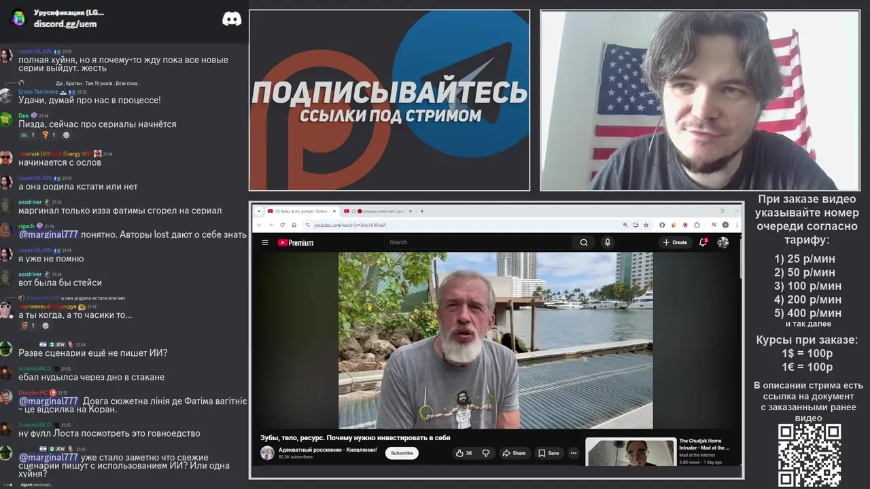870x489 pixels.
Task: Subscribe to Адекватный россиянин channel
Action: pos(402,453)
